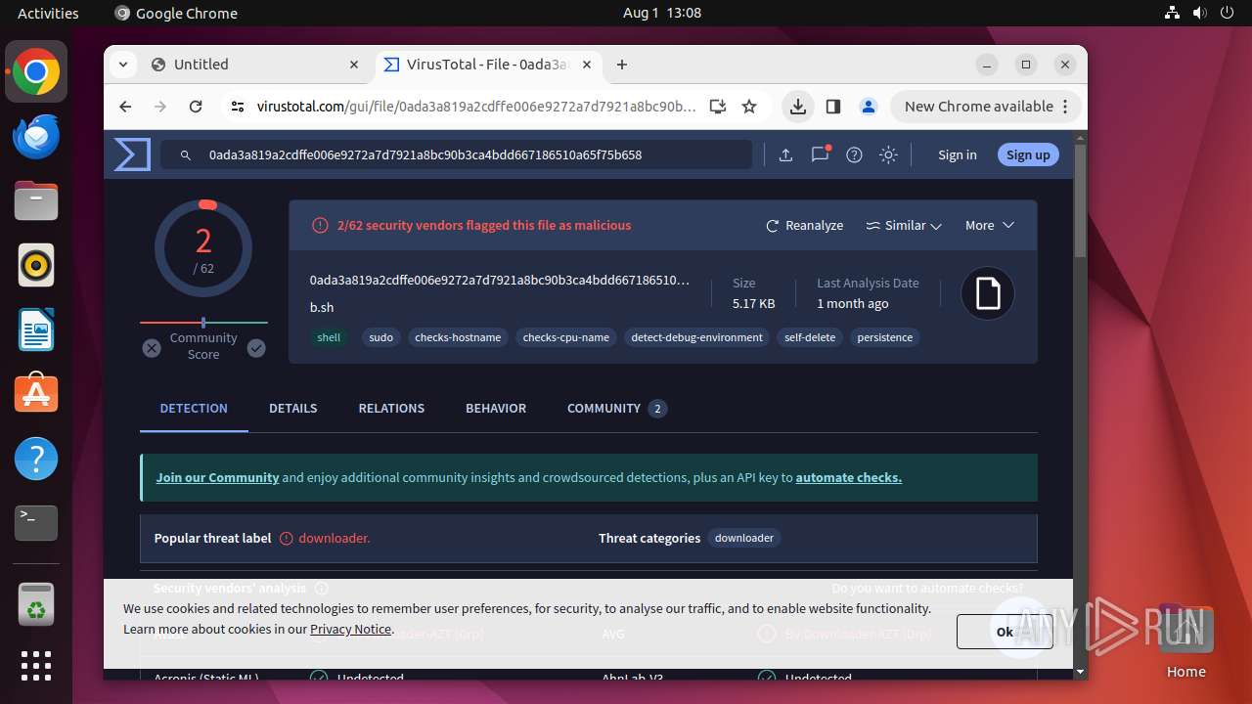Image resolution: width=1252 pixels, height=704 pixels.
Task: Open Thunderbird from the dock
Action: coord(36,137)
